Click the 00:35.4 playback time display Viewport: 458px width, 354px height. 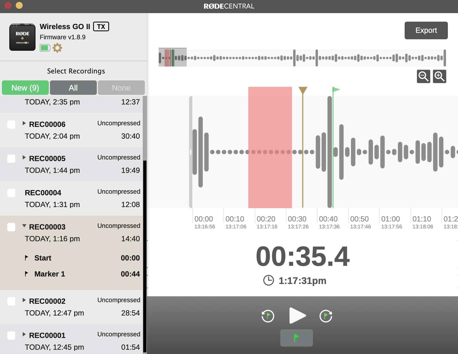tap(303, 256)
